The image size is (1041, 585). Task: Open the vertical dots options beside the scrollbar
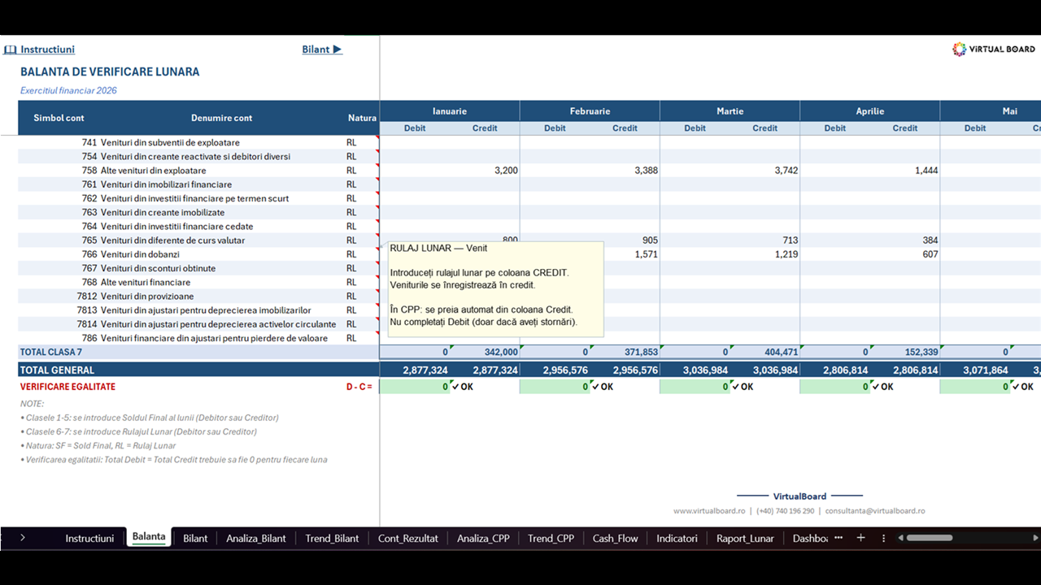883,538
